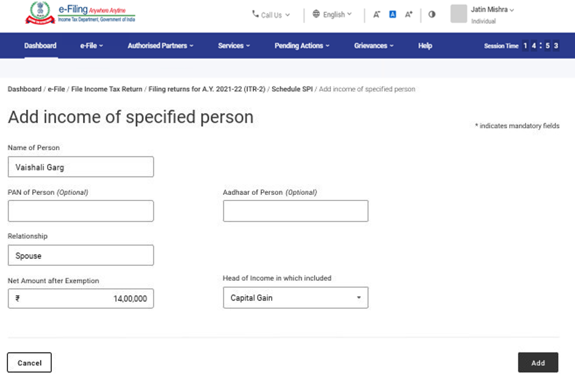This screenshot has width=575, height=383.
Task: Toggle the high contrast mode icon
Action: (432, 15)
